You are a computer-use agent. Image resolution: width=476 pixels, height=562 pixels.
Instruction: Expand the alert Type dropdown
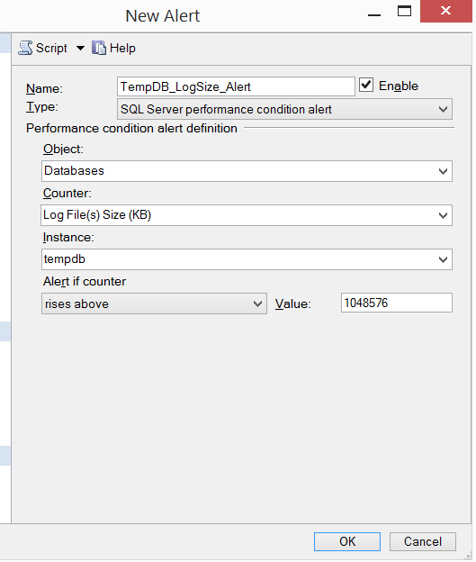tap(284, 109)
